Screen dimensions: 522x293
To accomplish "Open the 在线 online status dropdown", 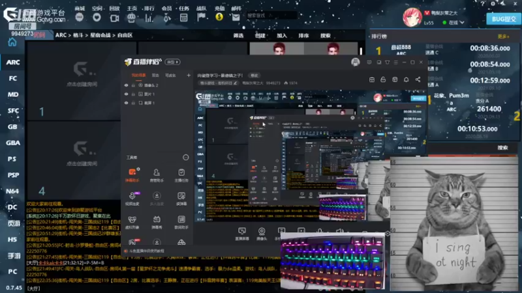I will 453,23.
